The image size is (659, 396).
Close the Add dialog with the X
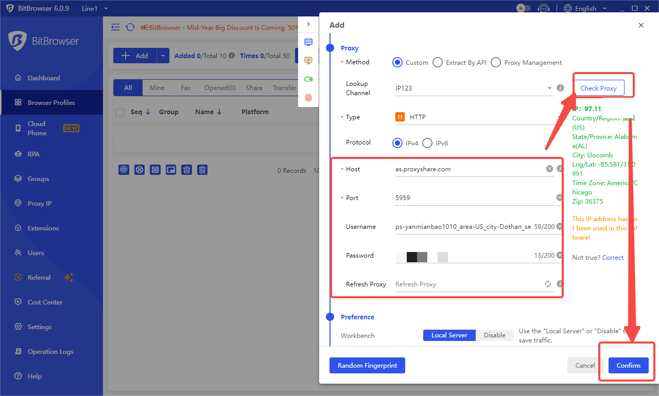click(641, 25)
